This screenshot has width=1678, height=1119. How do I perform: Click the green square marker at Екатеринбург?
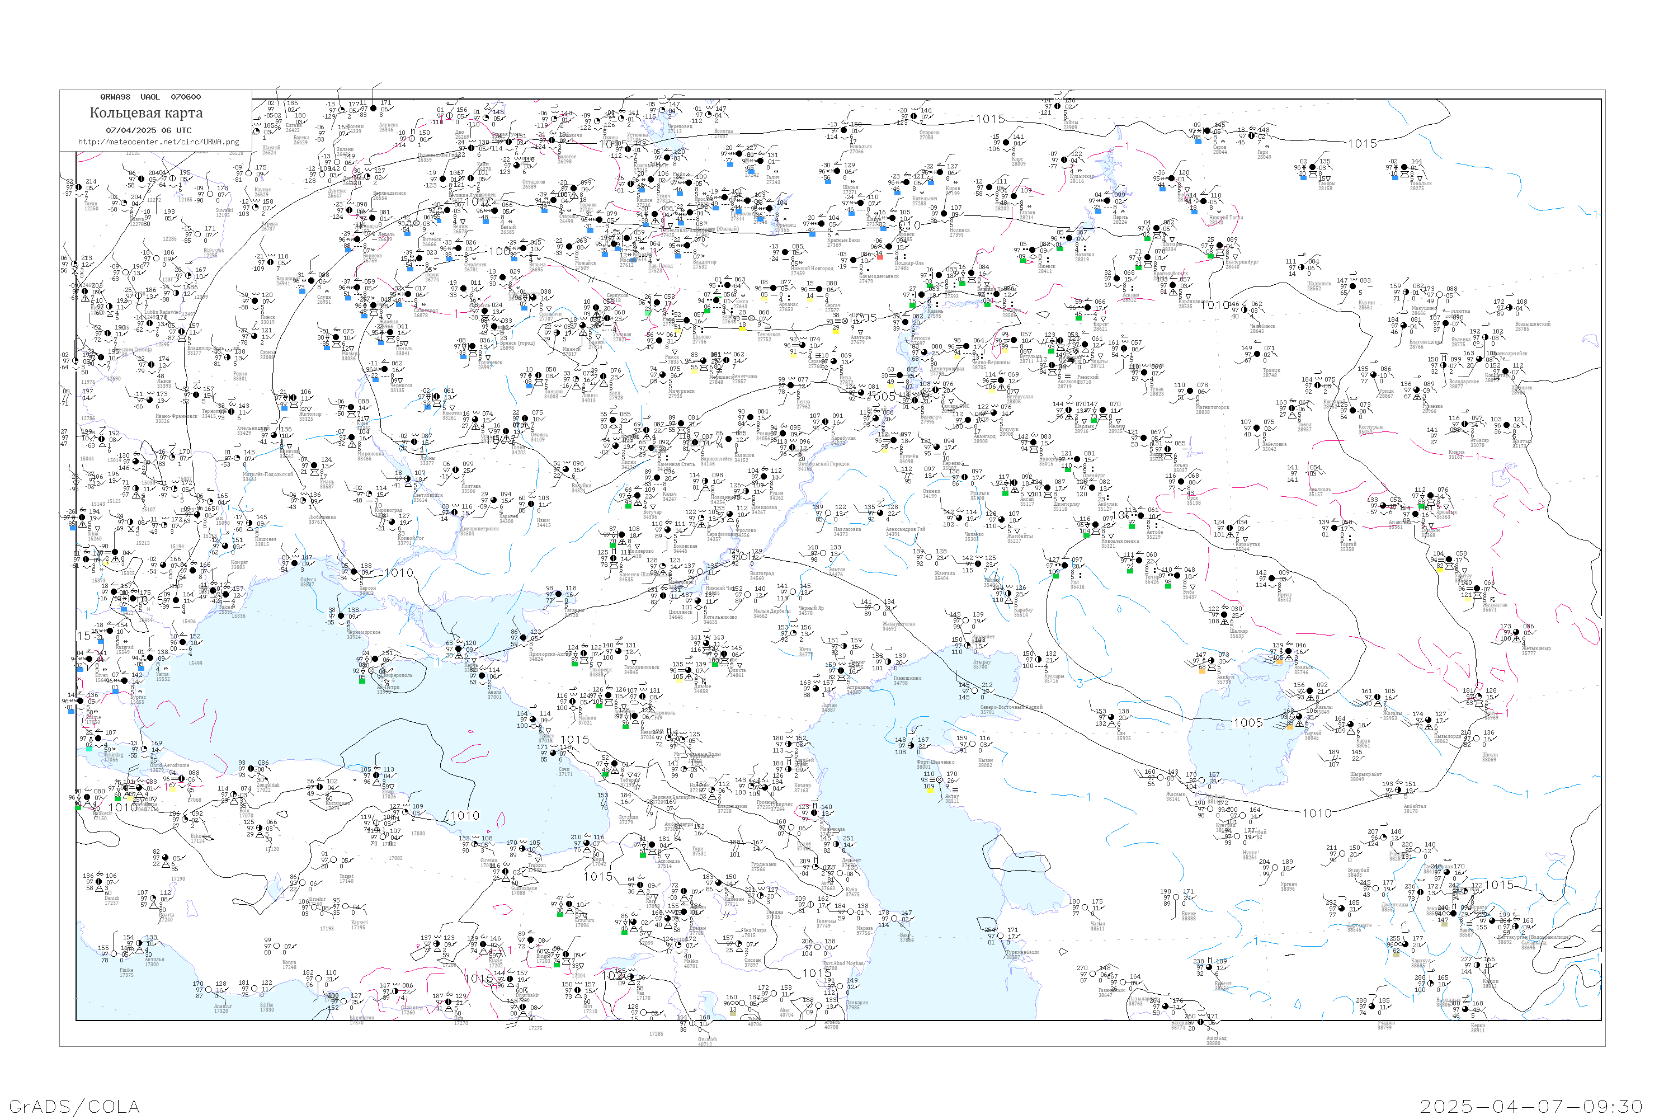point(1210,256)
